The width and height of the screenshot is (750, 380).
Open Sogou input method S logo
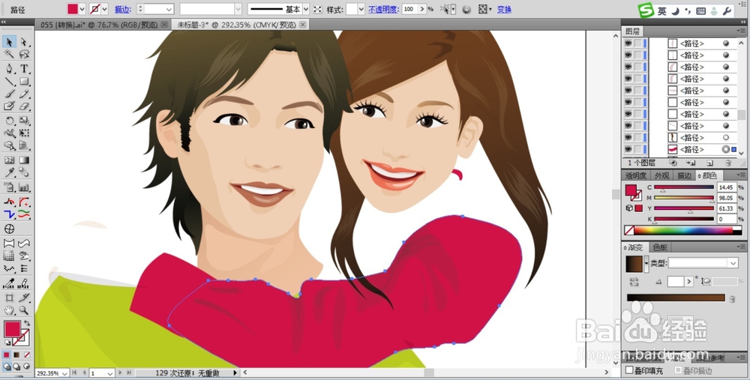tap(647, 10)
